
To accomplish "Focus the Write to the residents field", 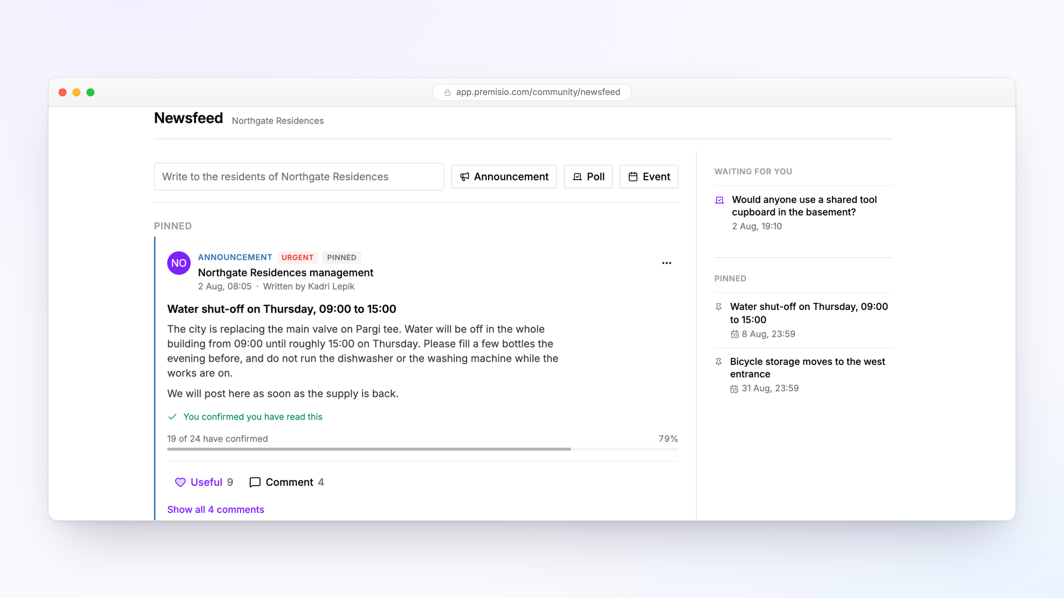I will pyautogui.click(x=299, y=177).
